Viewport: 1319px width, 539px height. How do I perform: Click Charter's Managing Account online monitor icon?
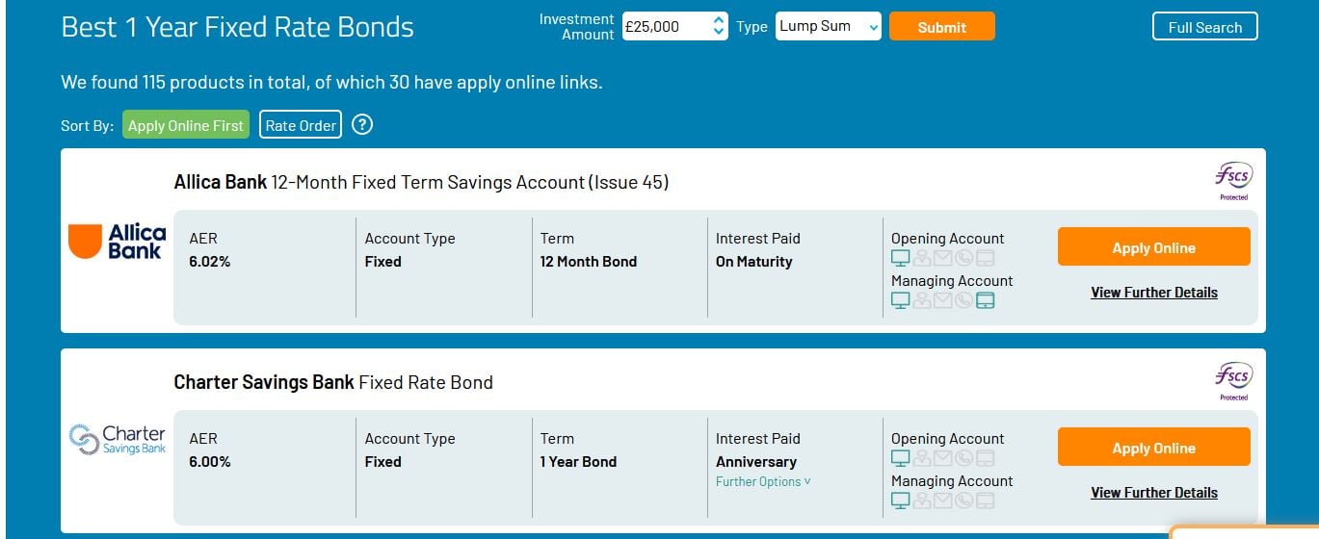(x=900, y=500)
